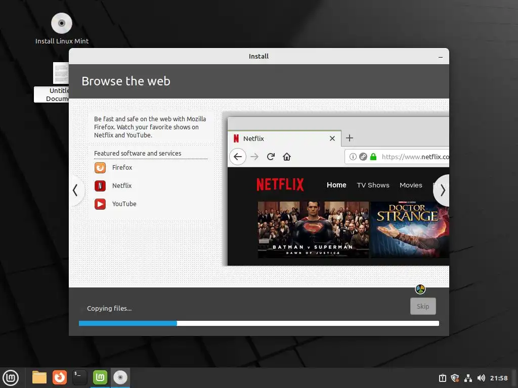Select the Untitled Document file on desktop

pyautogui.click(x=52, y=82)
